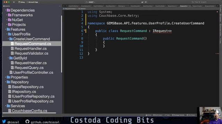Click the Solution pad vertical scrollbar
Screen dimensions: 222x124
(x=61, y=44)
